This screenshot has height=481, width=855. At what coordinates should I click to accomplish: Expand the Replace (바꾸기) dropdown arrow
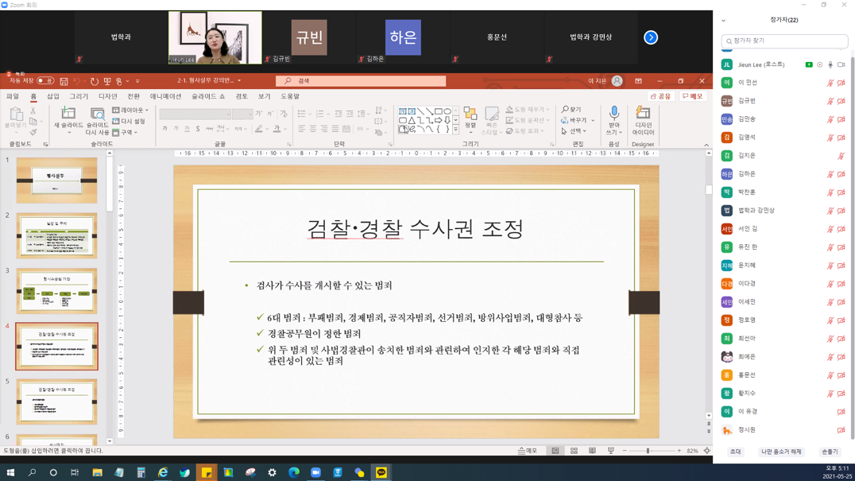pyautogui.click(x=593, y=121)
